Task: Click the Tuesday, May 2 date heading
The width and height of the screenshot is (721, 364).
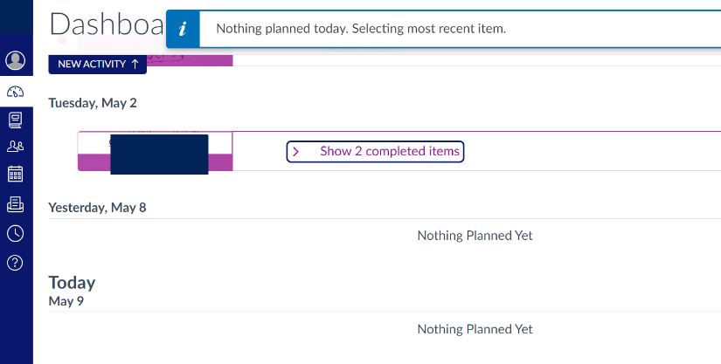Action: (x=93, y=103)
